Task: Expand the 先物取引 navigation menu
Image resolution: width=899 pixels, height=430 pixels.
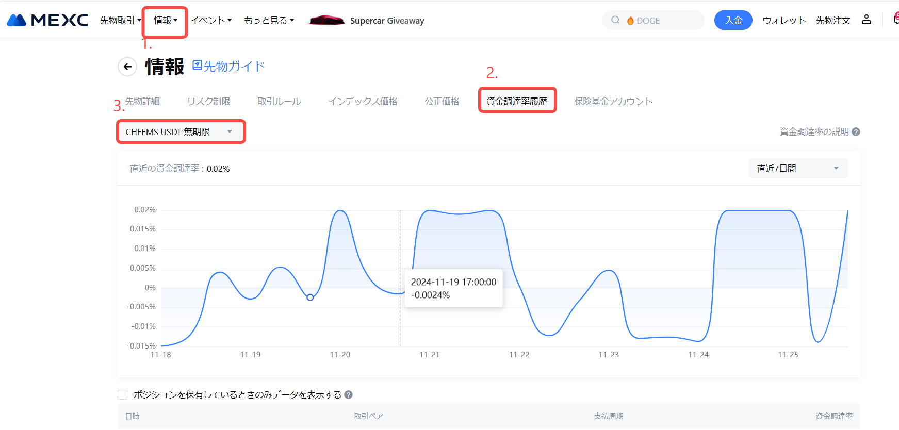Action: click(x=120, y=21)
